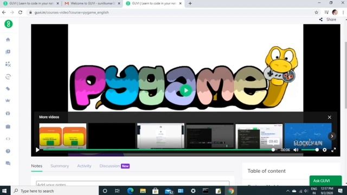Select the Blockchain video thumbnail
The image size is (347, 195).
(308, 136)
